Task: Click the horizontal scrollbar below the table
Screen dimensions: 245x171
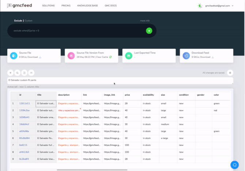Action: [x=91, y=170]
